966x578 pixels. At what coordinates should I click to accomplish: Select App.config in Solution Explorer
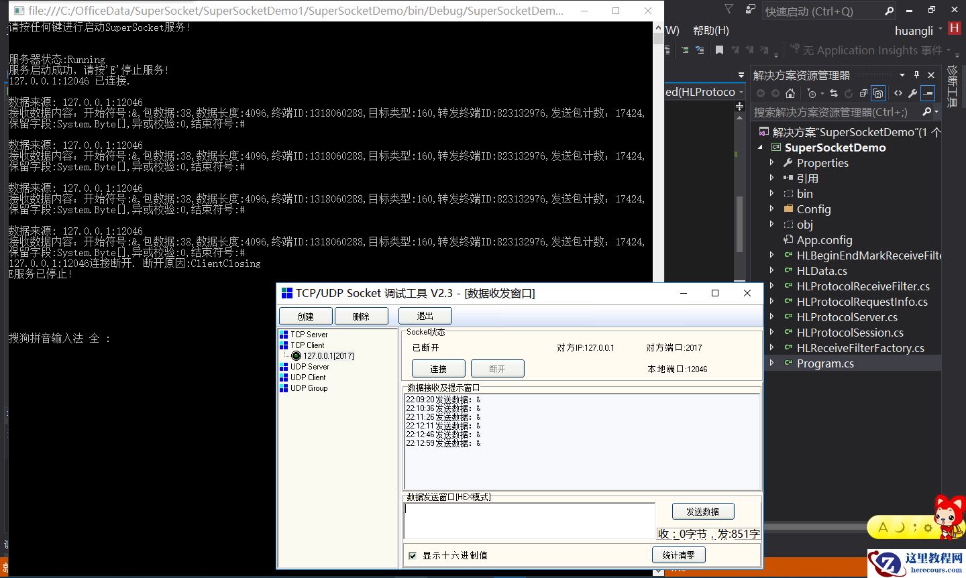point(824,240)
